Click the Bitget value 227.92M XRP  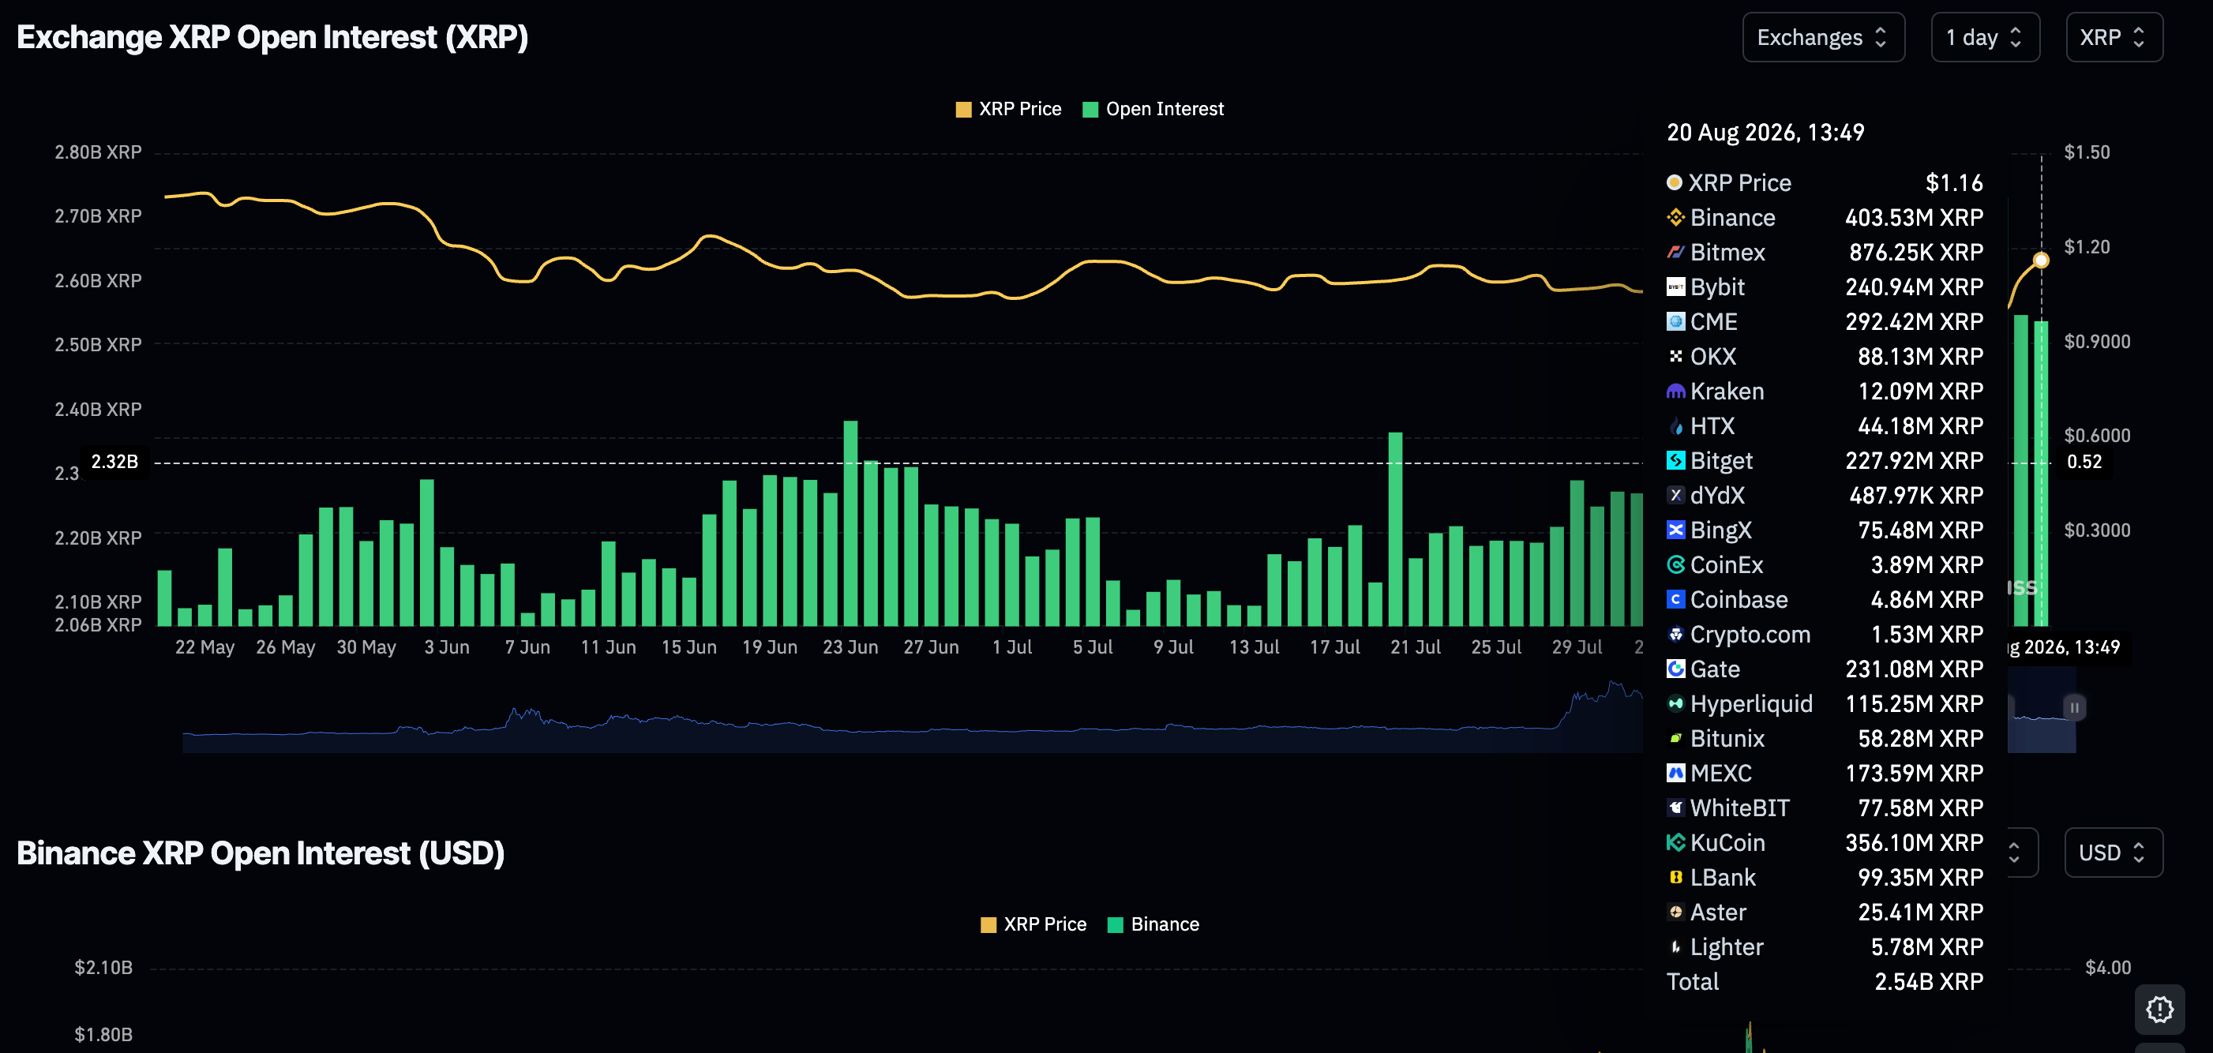point(1914,461)
